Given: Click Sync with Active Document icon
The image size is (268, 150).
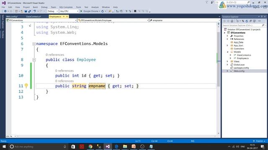Looking at the screenshot, I should coord(243,21).
